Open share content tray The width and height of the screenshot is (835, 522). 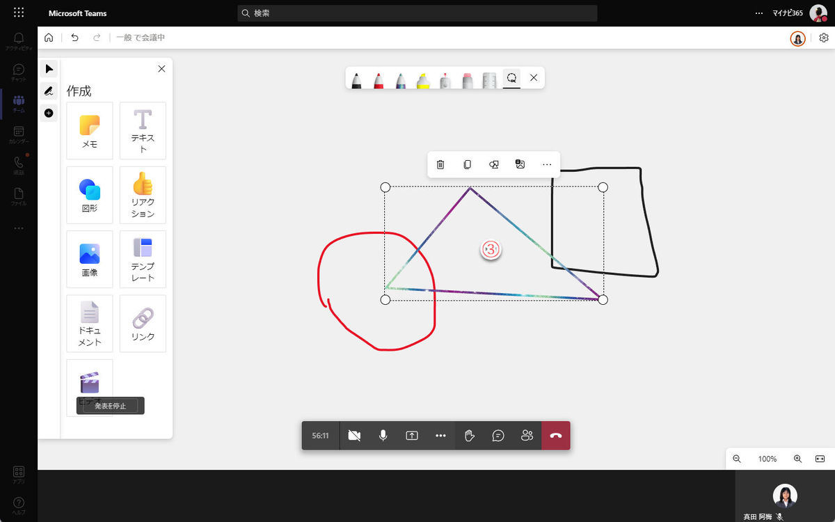412,436
